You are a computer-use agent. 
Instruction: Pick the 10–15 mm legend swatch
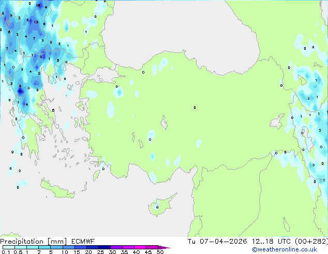pos(69,247)
